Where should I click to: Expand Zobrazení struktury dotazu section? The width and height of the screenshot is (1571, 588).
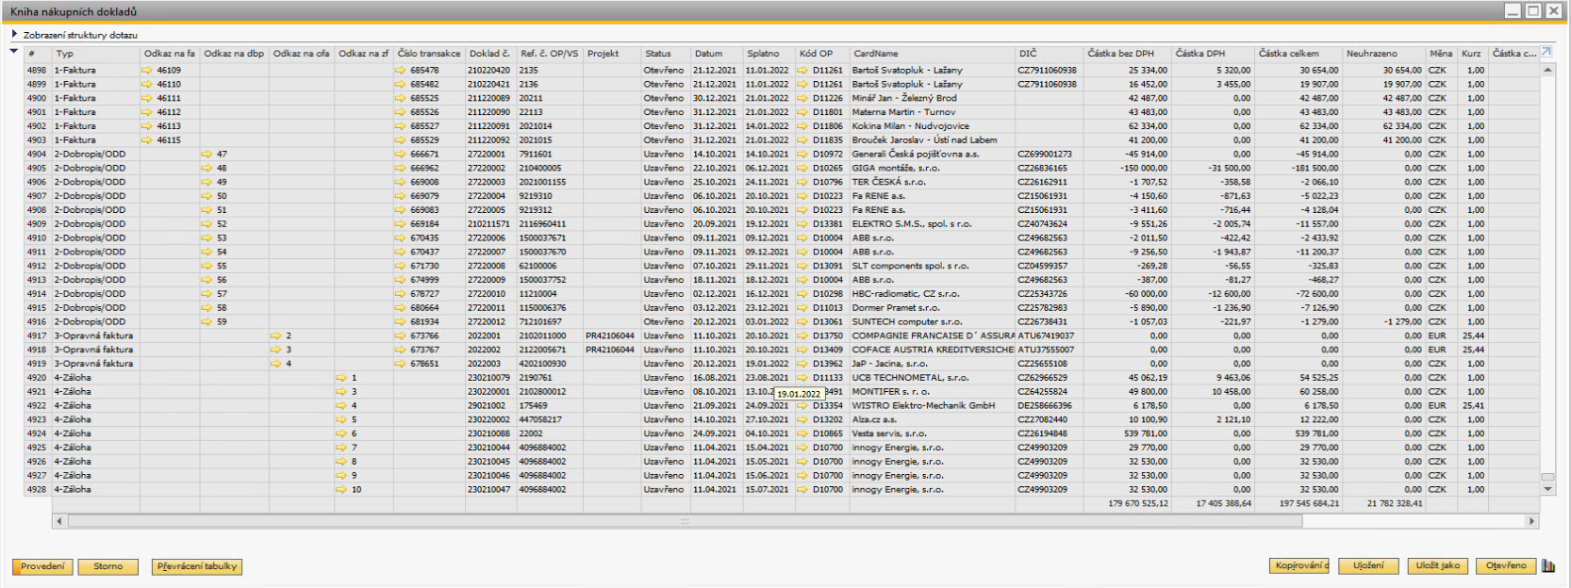(14, 34)
